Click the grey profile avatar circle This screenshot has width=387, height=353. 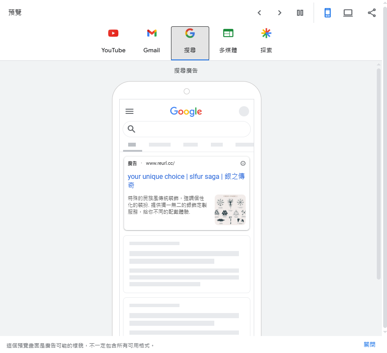pos(244,111)
